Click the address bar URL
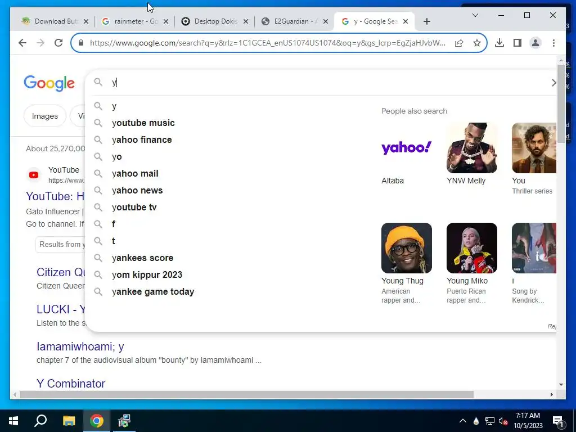Viewport: 576px width, 432px height. tap(267, 43)
